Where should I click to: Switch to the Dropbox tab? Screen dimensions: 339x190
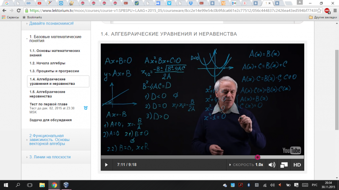click(191, 3)
